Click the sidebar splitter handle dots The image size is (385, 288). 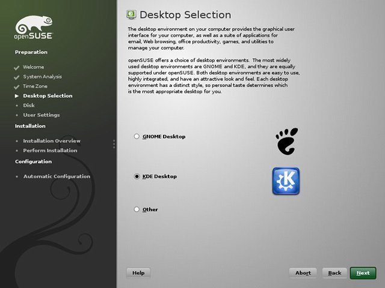(x=114, y=144)
